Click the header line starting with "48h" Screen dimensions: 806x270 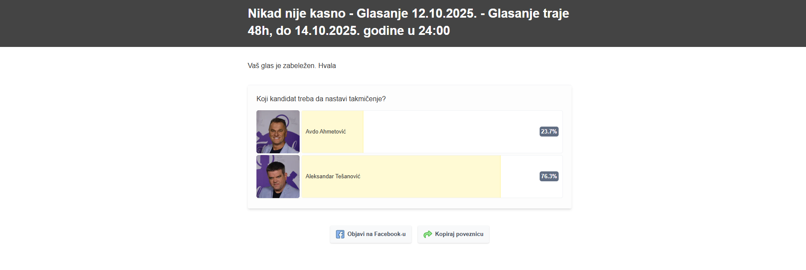pos(348,31)
